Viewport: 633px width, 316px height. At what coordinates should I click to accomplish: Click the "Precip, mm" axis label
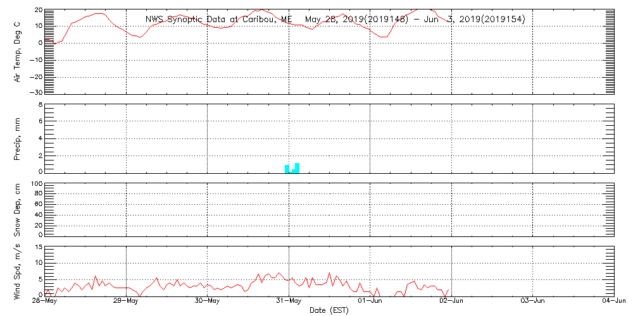coord(18,137)
